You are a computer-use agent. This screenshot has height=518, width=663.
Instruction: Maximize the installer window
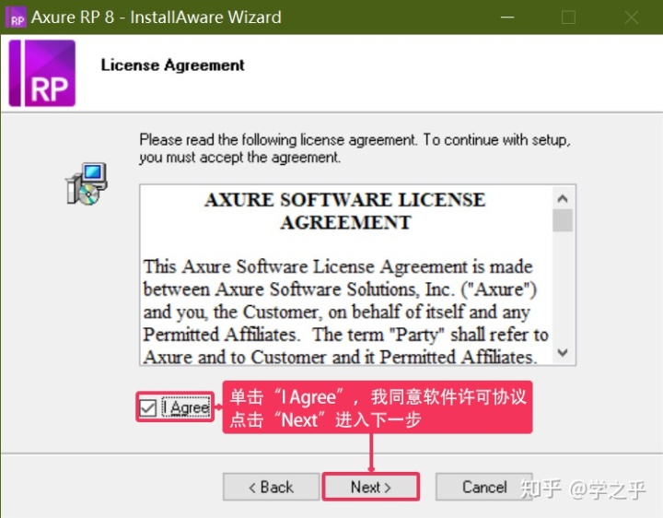coord(568,18)
